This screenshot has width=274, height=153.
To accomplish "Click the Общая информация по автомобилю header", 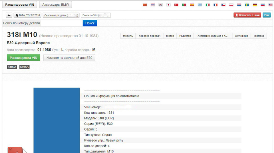I will coord(112,96).
